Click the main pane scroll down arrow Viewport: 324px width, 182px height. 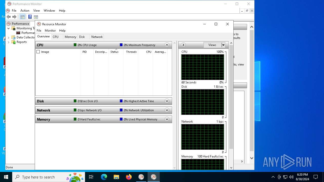pos(174,168)
